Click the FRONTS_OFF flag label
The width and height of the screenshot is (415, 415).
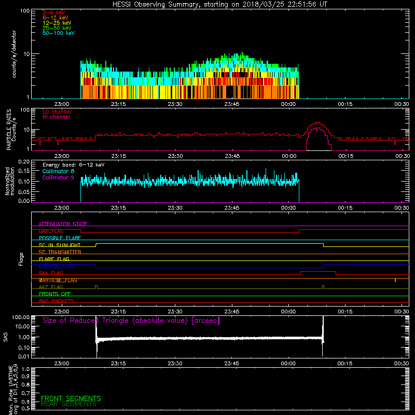[x=55, y=294]
